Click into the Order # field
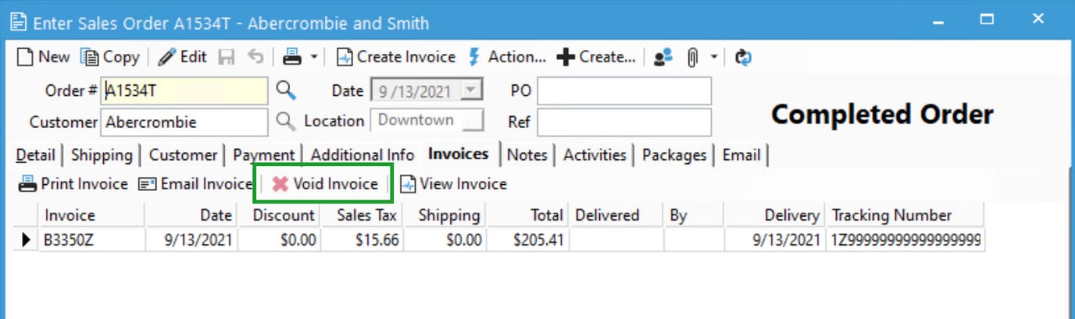1075x319 pixels. click(185, 91)
